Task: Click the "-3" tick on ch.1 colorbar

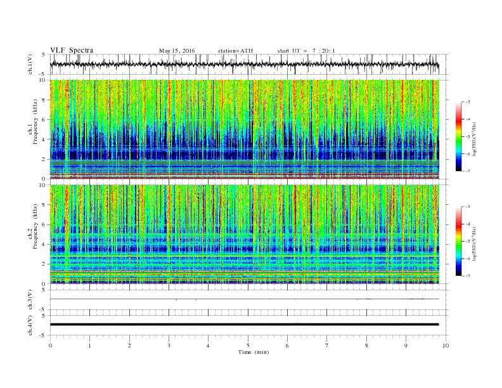Action: (468, 102)
